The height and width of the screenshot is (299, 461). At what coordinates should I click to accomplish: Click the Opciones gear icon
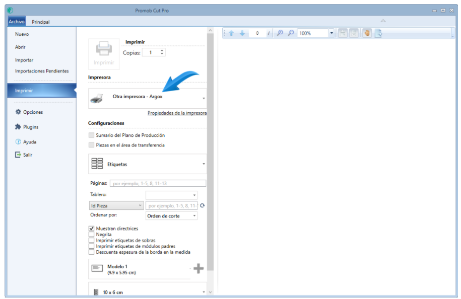(18, 112)
